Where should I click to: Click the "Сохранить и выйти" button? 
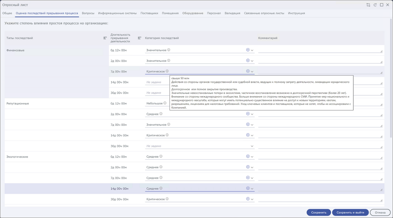tap(350, 212)
